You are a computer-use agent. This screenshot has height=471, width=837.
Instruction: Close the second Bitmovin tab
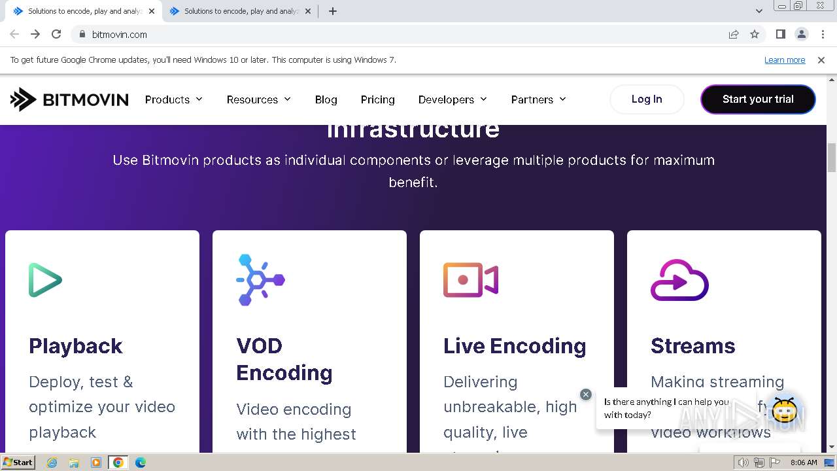308,11
